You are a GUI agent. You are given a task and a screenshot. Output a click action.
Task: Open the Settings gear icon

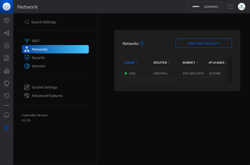(x=6, y=127)
